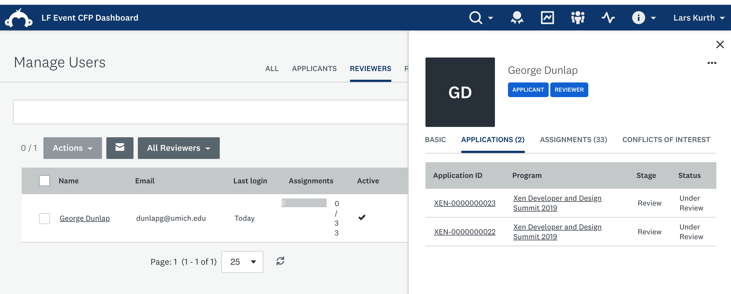
Task: Open the 25 per page dropdown
Action: tap(242, 262)
